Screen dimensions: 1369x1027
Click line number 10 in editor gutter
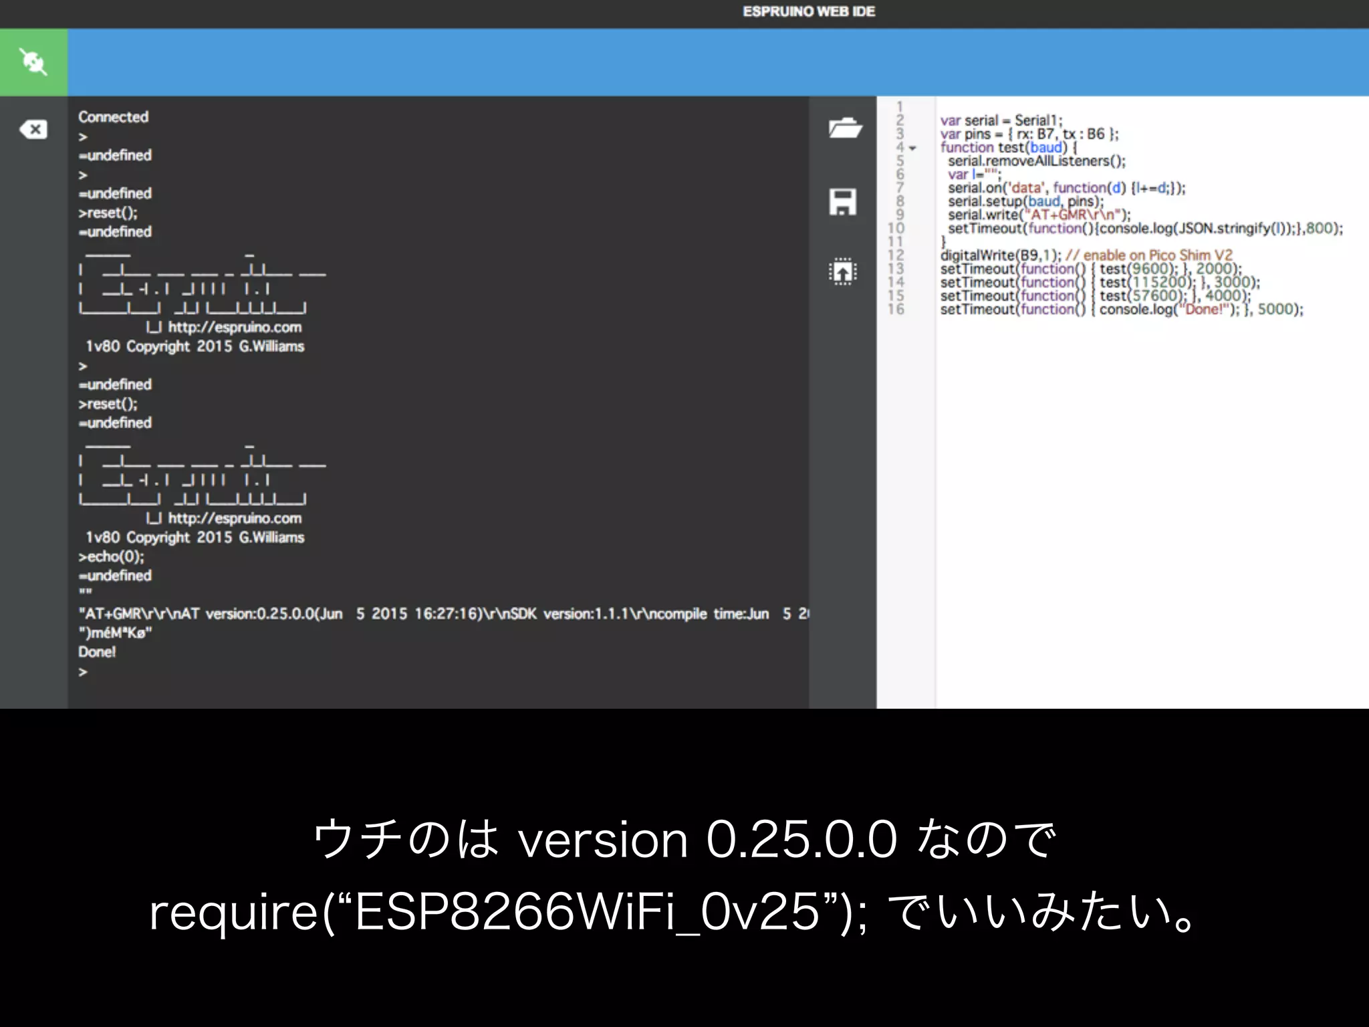tap(896, 228)
